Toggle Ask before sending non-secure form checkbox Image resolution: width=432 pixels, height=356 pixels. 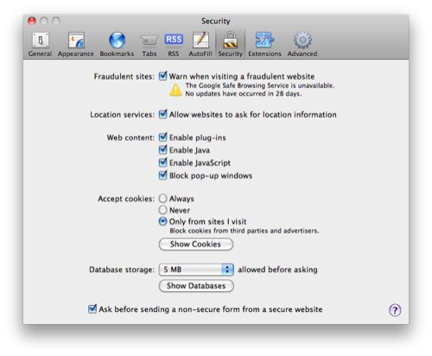(92, 308)
